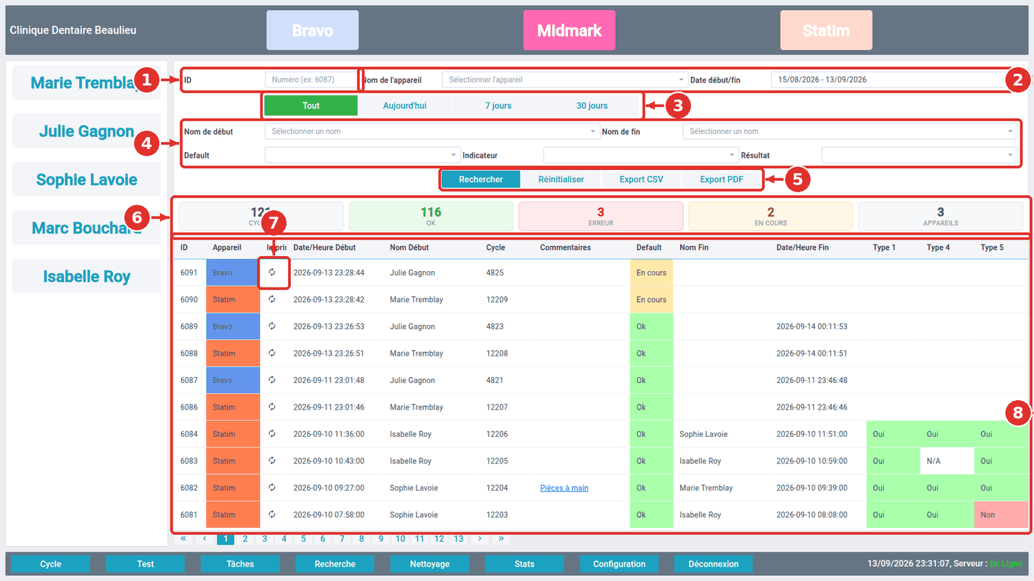The height and width of the screenshot is (581, 1034).
Task: Expand the Default filter dropdown
Action: (x=363, y=155)
